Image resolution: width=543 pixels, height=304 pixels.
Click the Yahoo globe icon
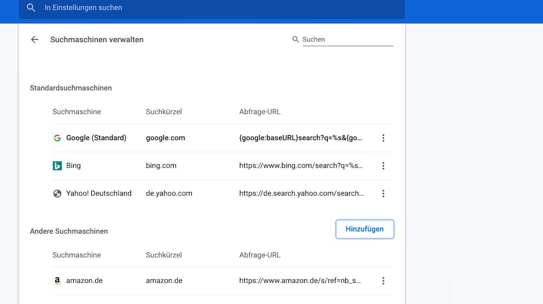point(57,193)
